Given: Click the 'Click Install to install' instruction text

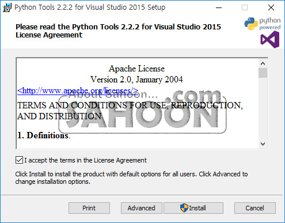Looking at the screenshot, I should (x=131, y=177).
